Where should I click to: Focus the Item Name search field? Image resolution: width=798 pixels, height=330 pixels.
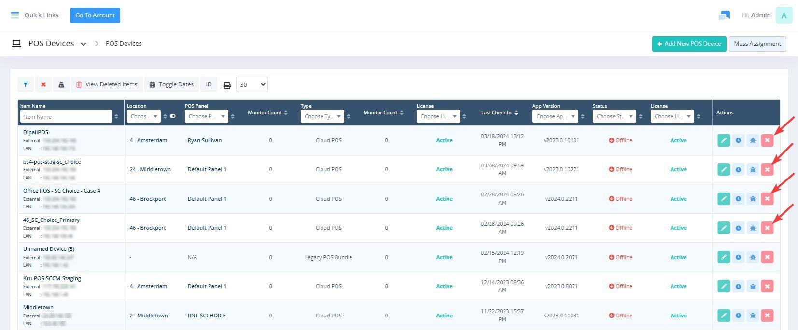pyautogui.click(x=66, y=116)
